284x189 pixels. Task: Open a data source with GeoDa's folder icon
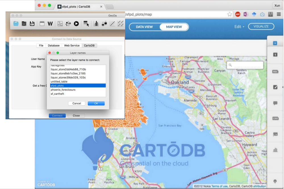(16, 24)
